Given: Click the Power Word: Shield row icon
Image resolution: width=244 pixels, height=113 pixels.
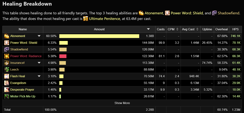Looking at the screenshot, I should [6, 43].
